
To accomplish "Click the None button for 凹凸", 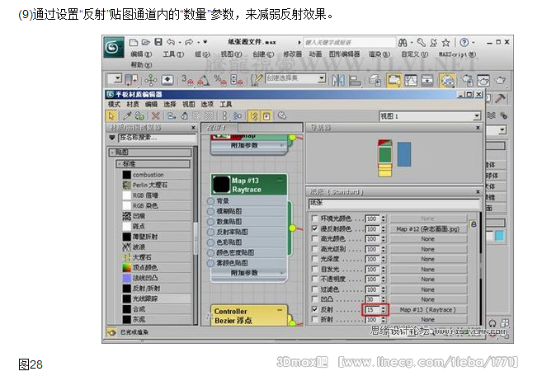I will 428,299.
